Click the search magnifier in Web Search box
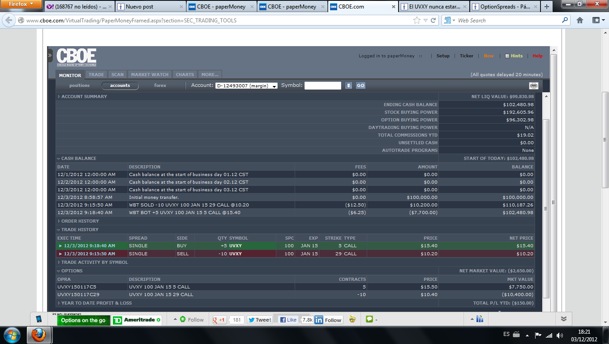 click(x=565, y=20)
